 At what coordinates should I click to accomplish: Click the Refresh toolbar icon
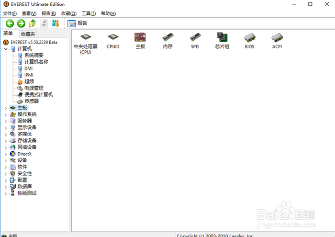(44, 23)
